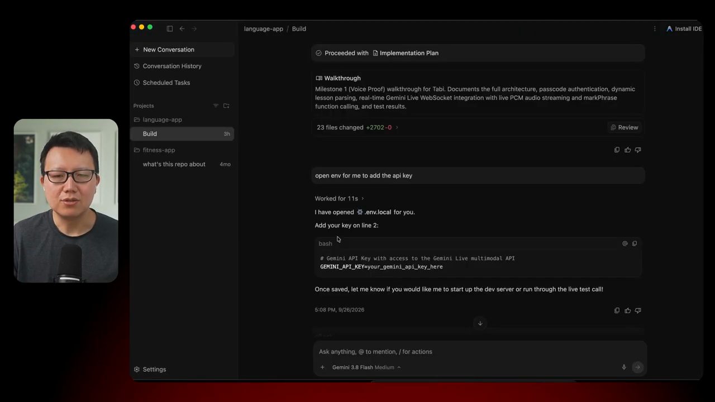Click the Install IDE button
This screenshot has height=402, width=715.
[x=684, y=28]
